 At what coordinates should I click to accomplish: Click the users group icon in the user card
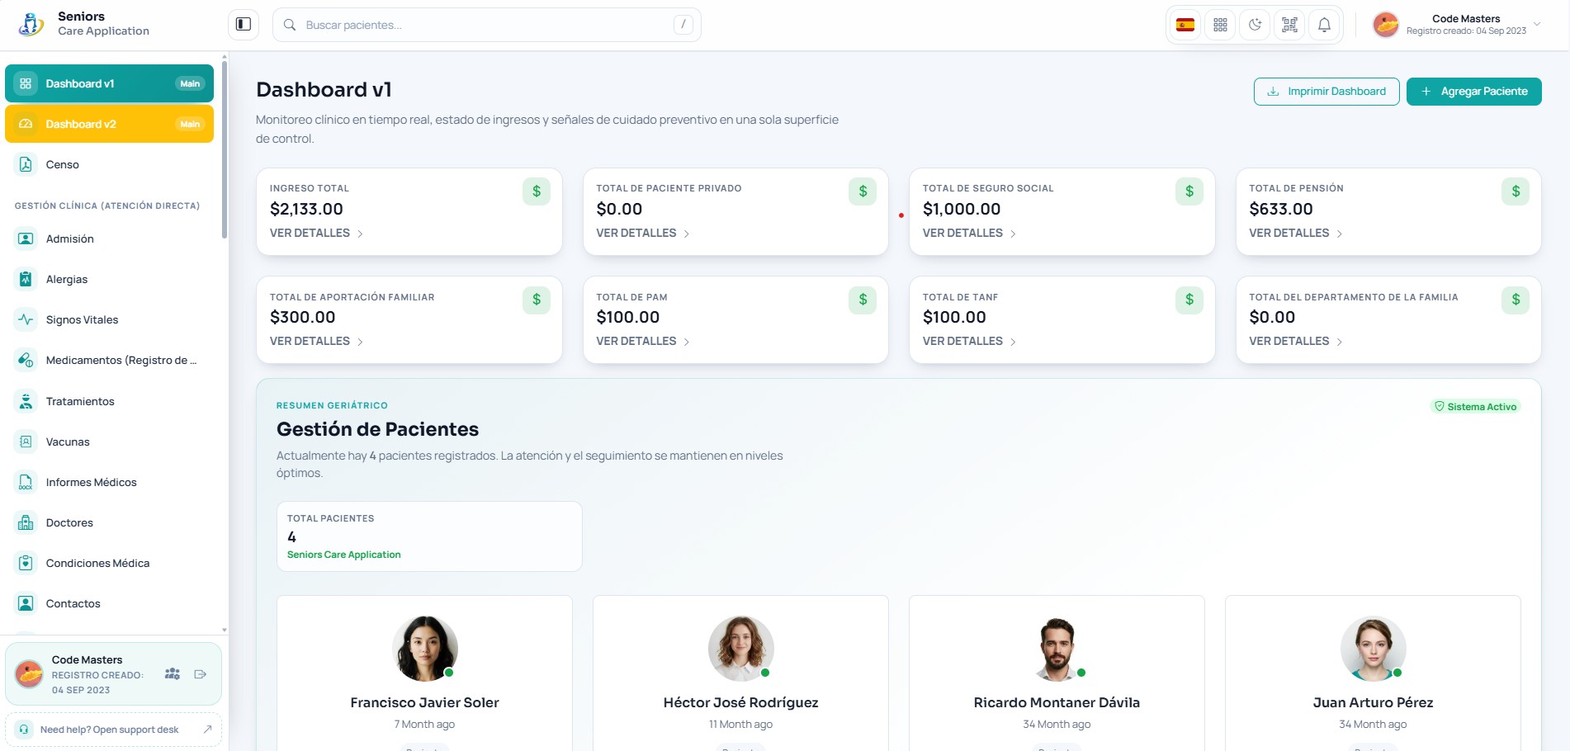click(x=173, y=674)
